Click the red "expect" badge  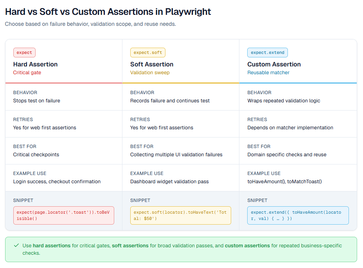pos(24,53)
